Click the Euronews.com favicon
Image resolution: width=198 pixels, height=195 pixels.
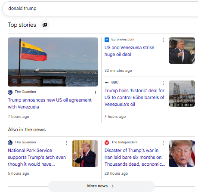[107, 40]
